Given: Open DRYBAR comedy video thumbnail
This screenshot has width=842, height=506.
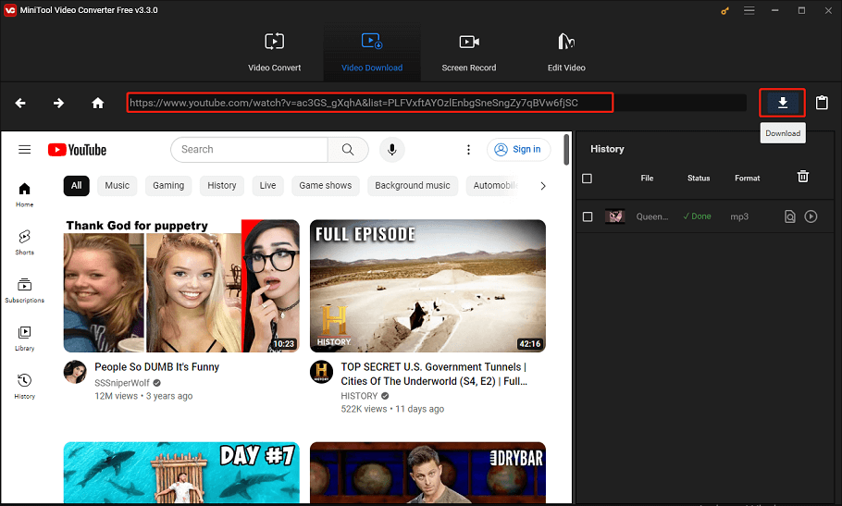Looking at the screenshot, I should click(x=428, y=473).
